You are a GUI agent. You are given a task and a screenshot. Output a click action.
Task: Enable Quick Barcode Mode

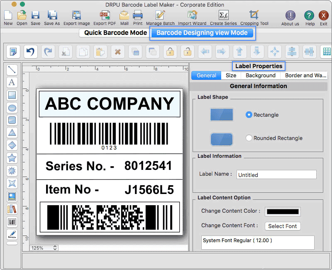coord(114,32)
